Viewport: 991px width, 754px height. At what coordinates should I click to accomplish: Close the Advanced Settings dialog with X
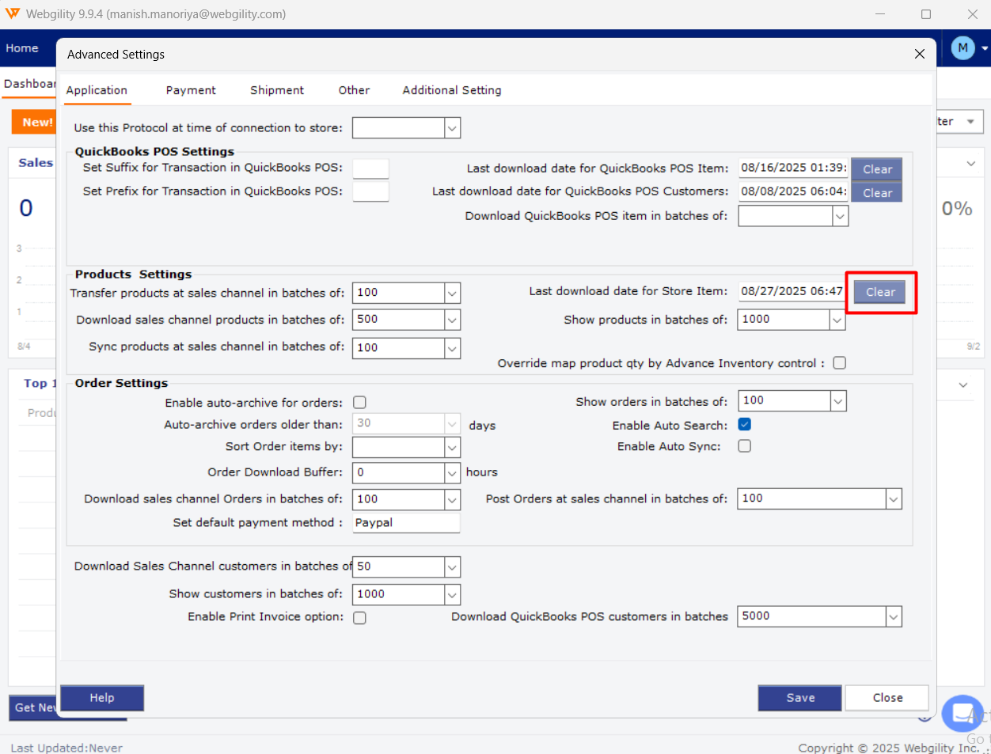click(x=919, y=54)
